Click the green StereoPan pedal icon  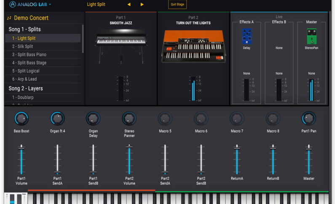(x=311, y=37)
